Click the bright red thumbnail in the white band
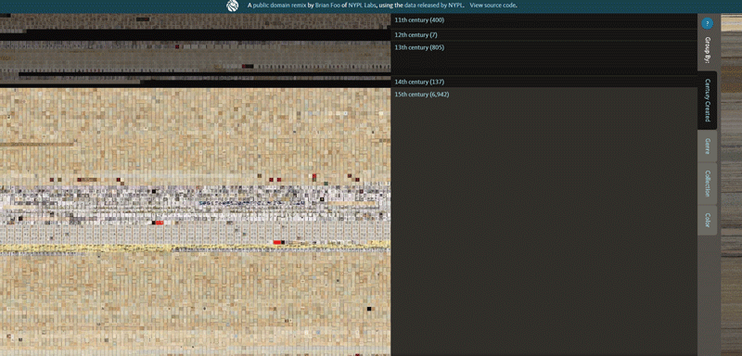Viewport: 742px width, 356px height. point(160,222)
